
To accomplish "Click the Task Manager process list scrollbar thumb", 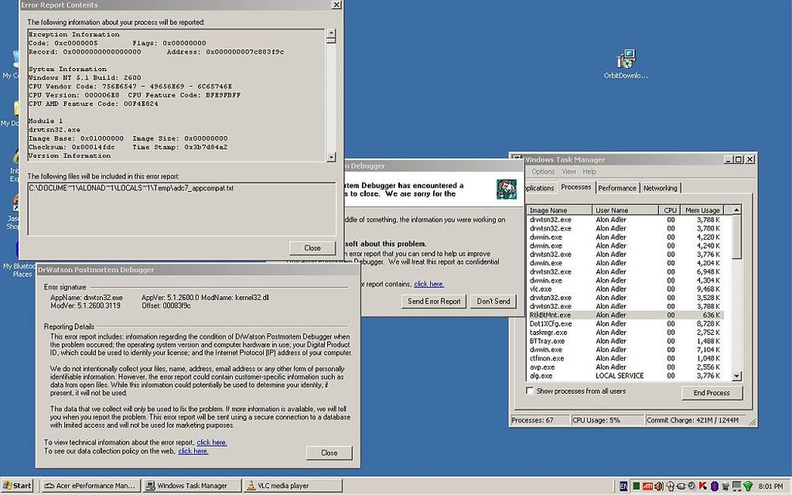I will coord(737,236).
